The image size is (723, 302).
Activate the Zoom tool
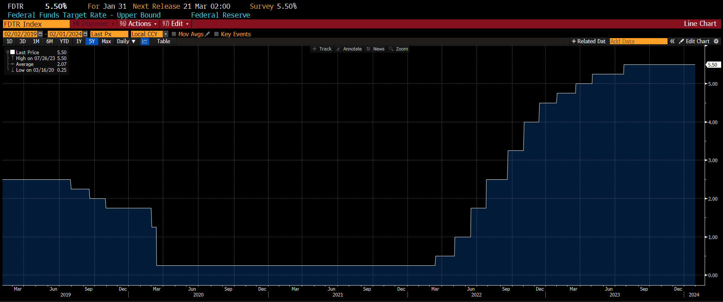pos(398,49)
